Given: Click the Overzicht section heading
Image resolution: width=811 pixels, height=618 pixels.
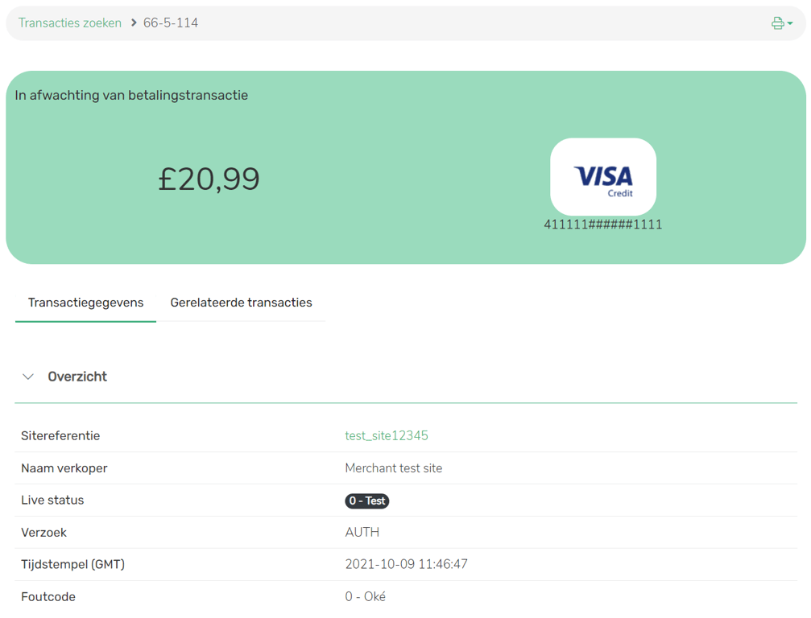Looking at the screenshot, I should [x=77, y=377].
